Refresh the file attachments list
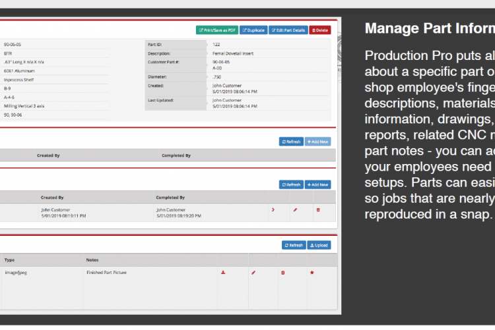Screen dimensions: 495x330 [x=294, y=245]
